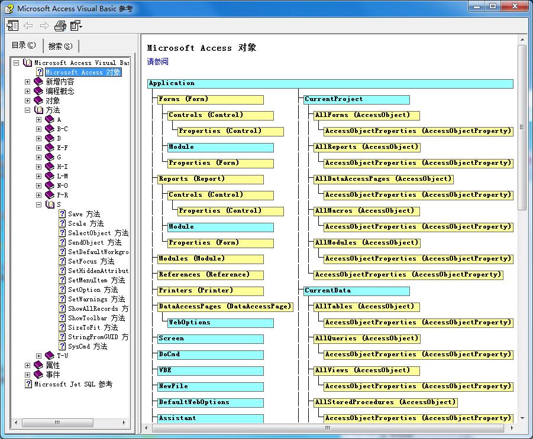Viewport: 533px width, 439px height.
Task: Click the book icon beside 编程概念
Action: (38, 91)
